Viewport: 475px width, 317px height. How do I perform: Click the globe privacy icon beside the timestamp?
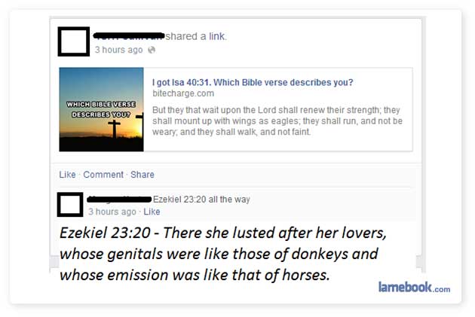coord(152,50)
